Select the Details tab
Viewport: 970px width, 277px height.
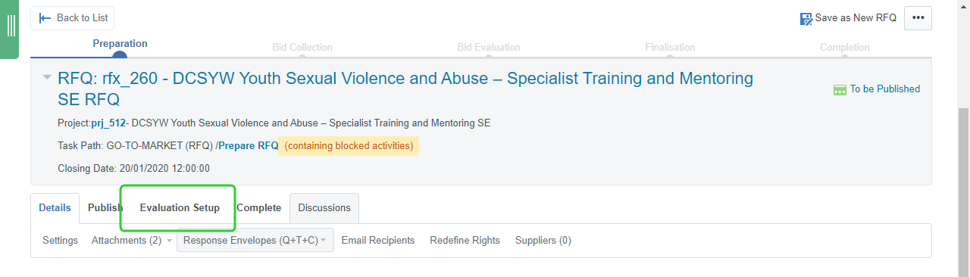[55, 208]
